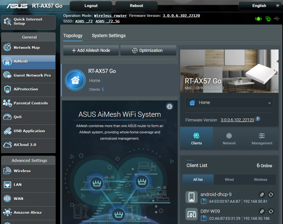Click the WAN globe icon
This screenshot has height=224, width=283.
tap(7, 199)
